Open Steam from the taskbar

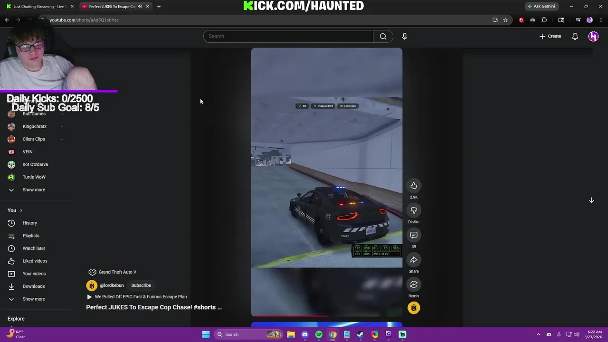click(361, 334)
